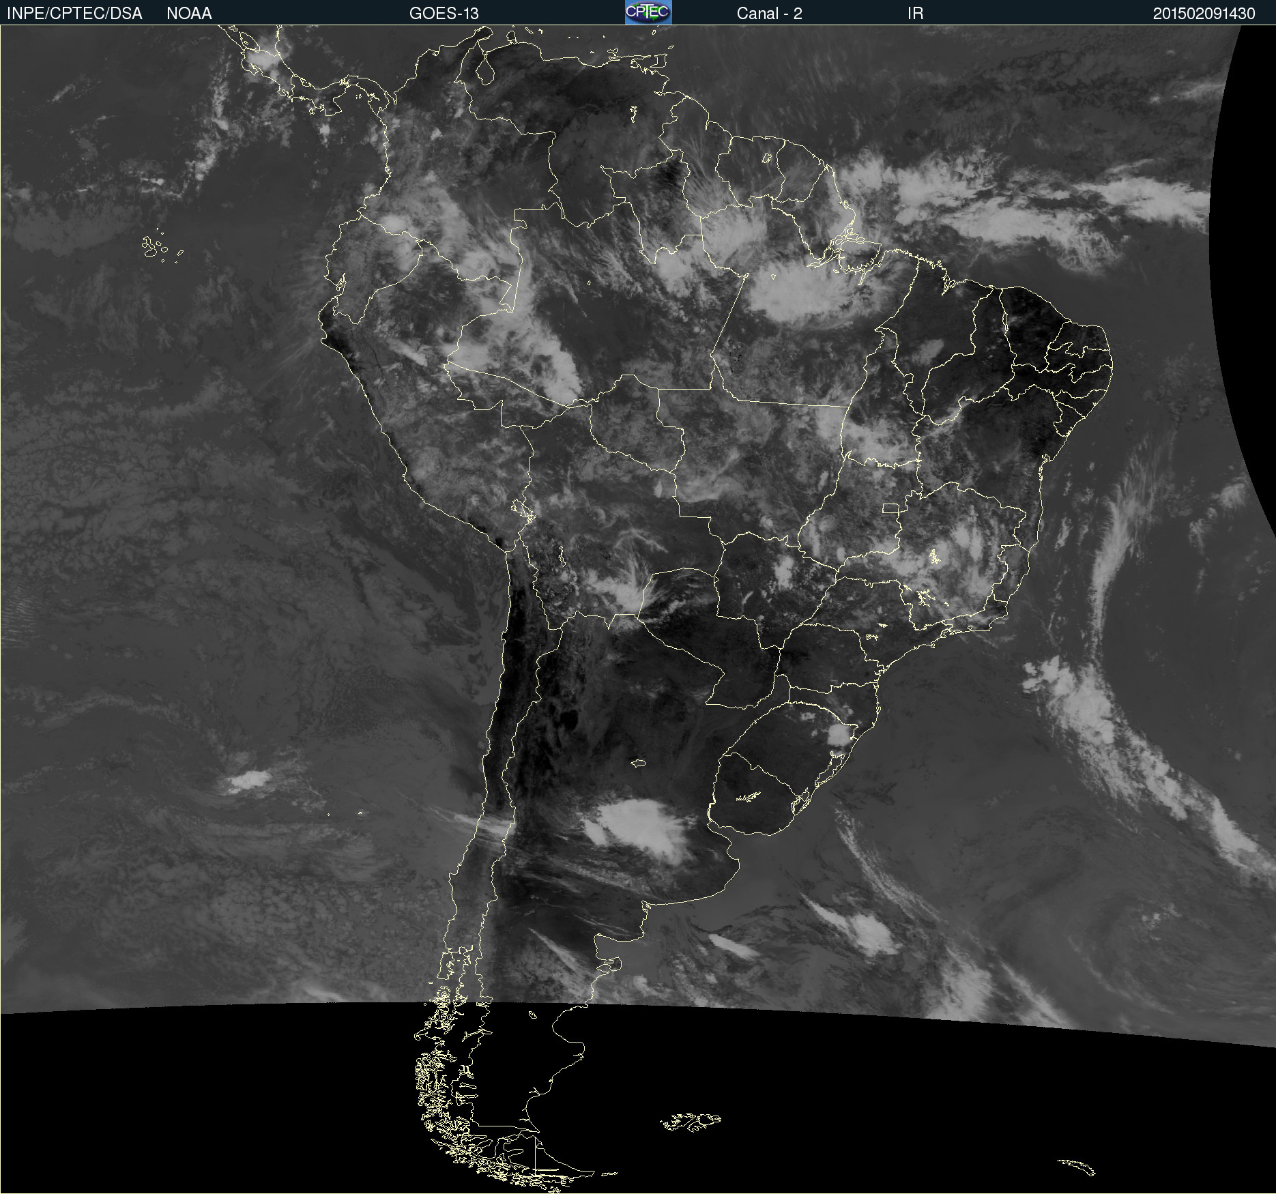The height and width of the screenshot is (1194, 1276).
Task: Click the Canal - 2 label
Action: click(769, 14)
